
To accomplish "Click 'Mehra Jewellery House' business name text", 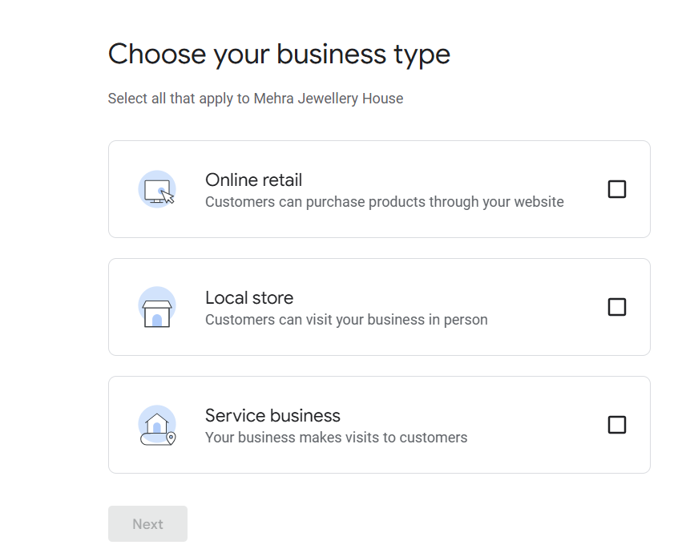I will coord(329,99).
